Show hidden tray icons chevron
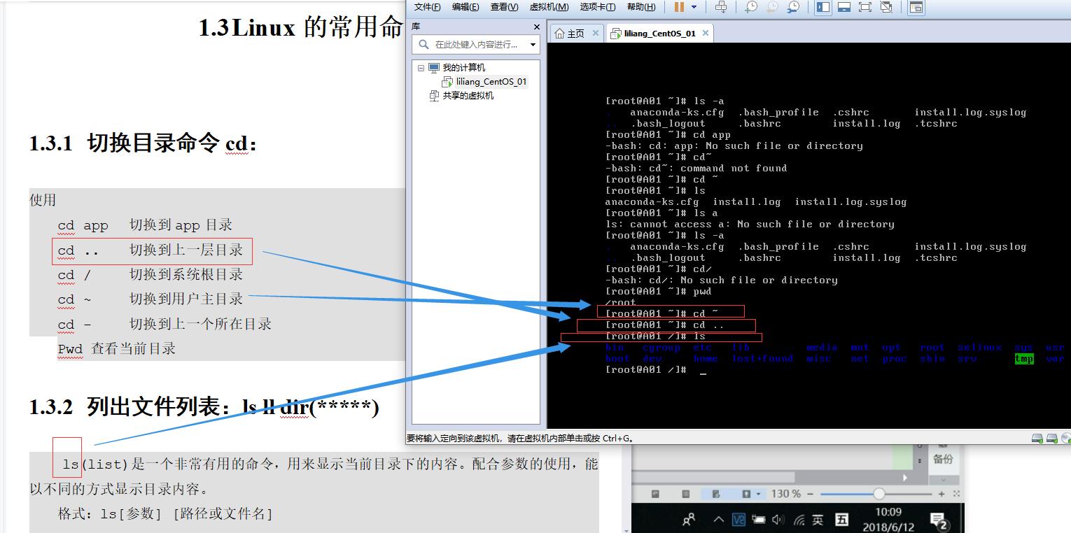Viewport: 1071px width, 533px height. 719,520
